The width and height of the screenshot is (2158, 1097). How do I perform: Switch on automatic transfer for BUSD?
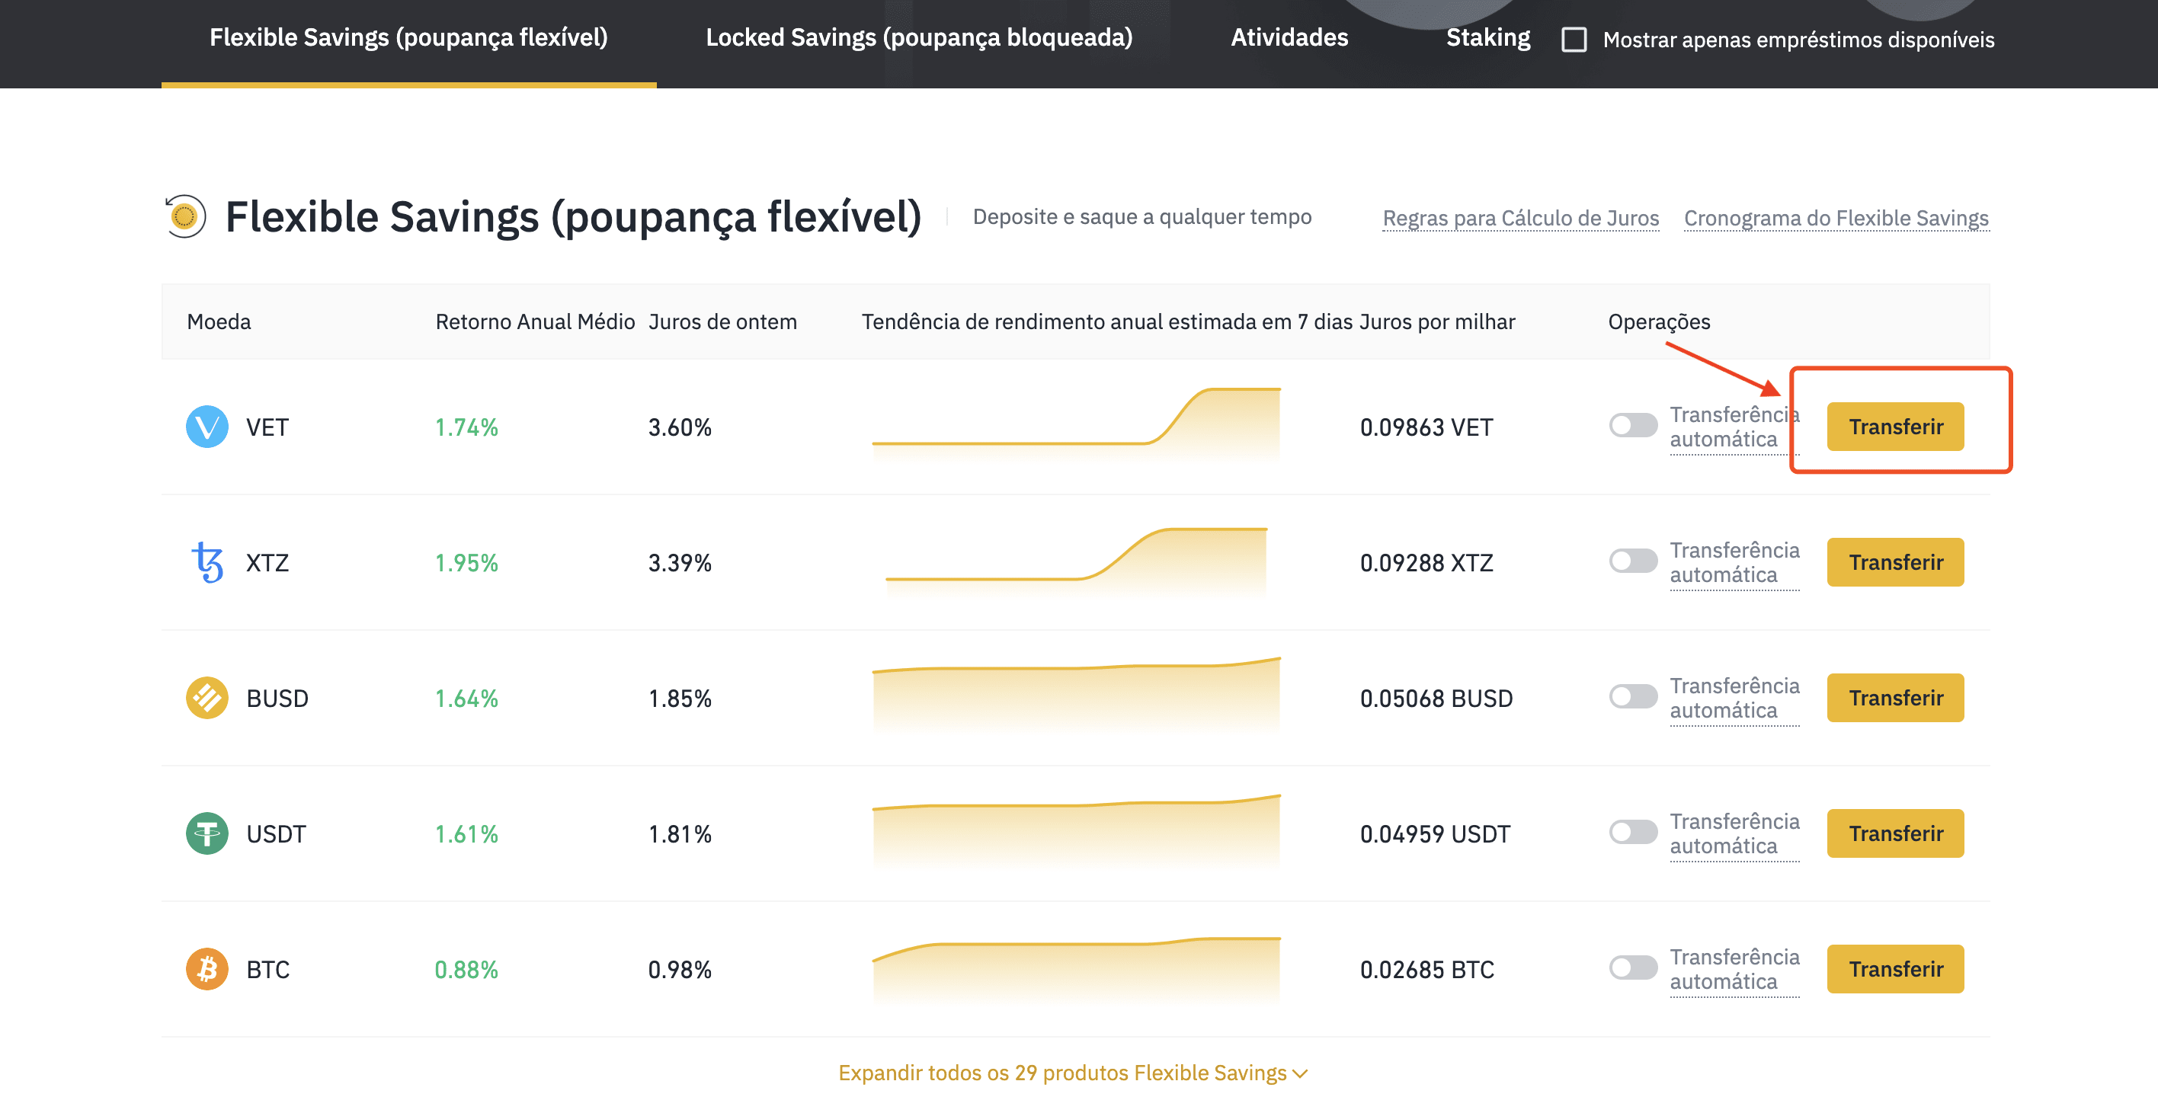coord(1633,697)
